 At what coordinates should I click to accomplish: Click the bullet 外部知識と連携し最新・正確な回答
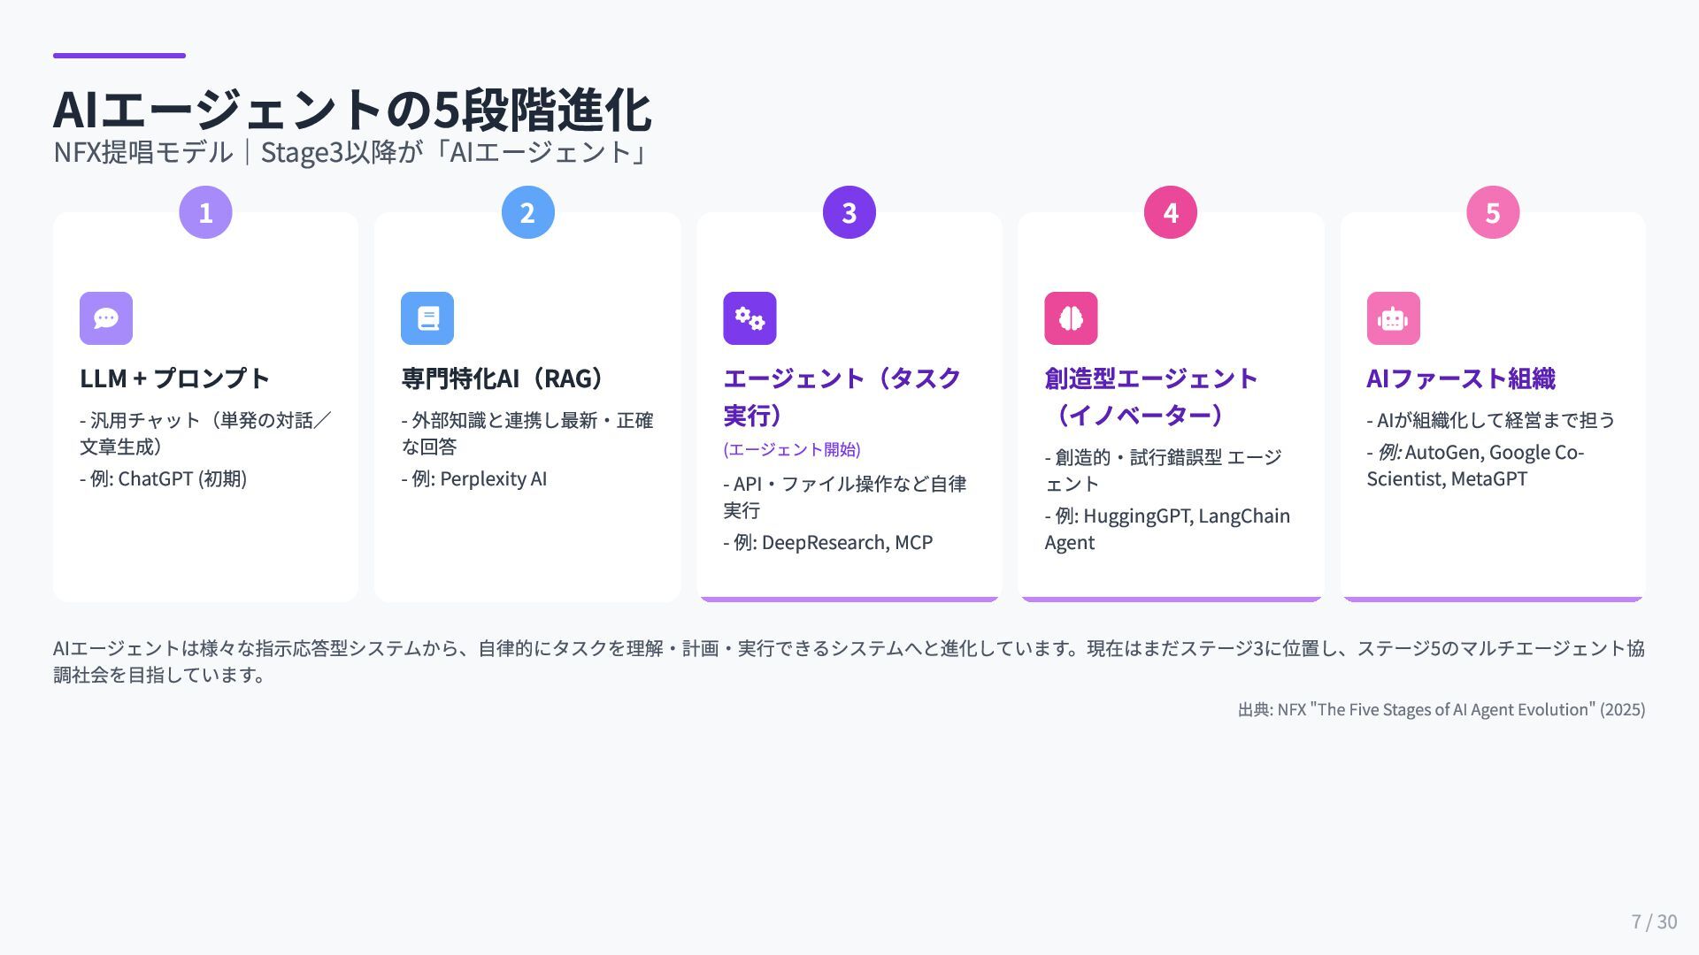527,433
